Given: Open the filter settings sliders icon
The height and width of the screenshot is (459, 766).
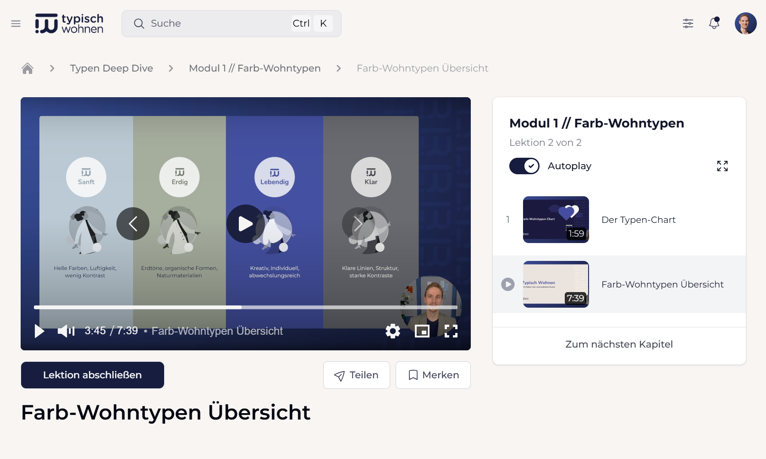Looking at the screenshot, I should [688, 23].
